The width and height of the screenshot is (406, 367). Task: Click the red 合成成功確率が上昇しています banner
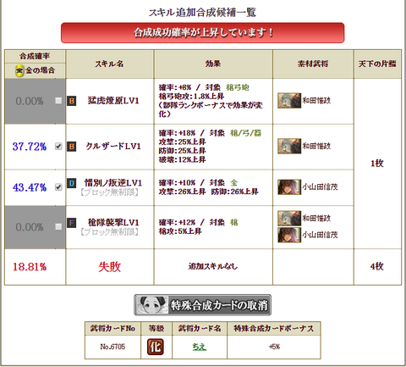[202, 33]
